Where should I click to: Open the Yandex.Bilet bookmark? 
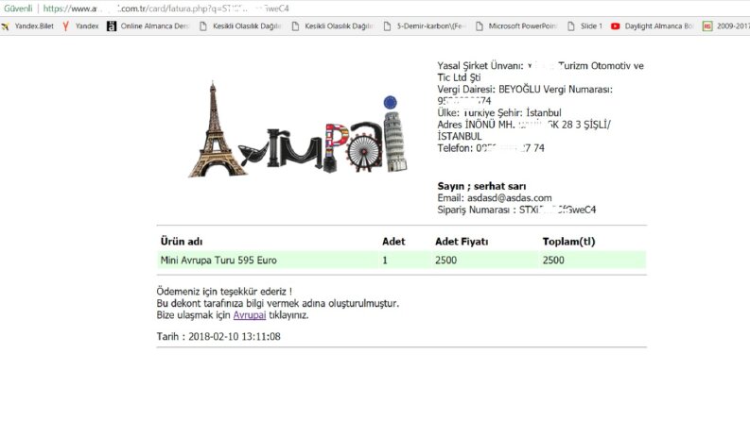(x=27, y=26)
